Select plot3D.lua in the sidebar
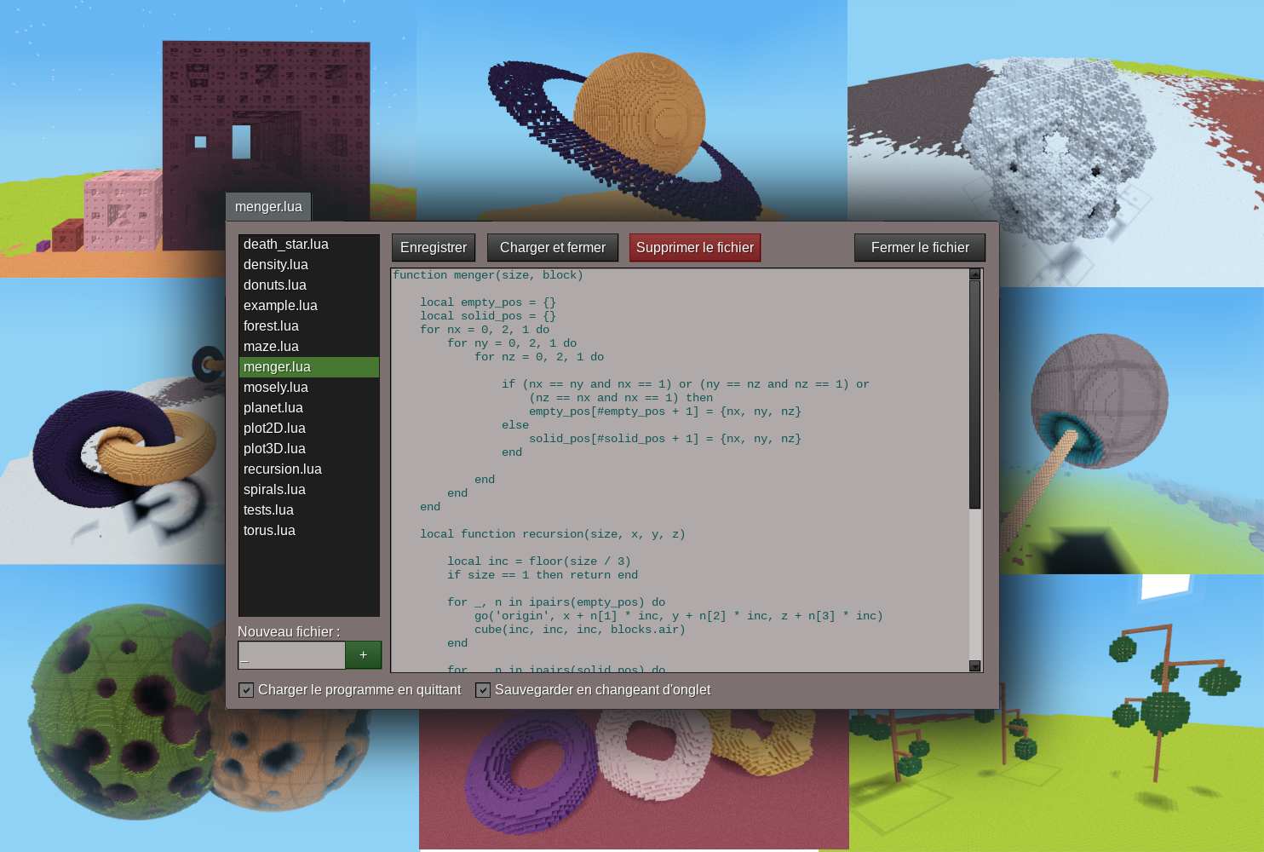 273,448
